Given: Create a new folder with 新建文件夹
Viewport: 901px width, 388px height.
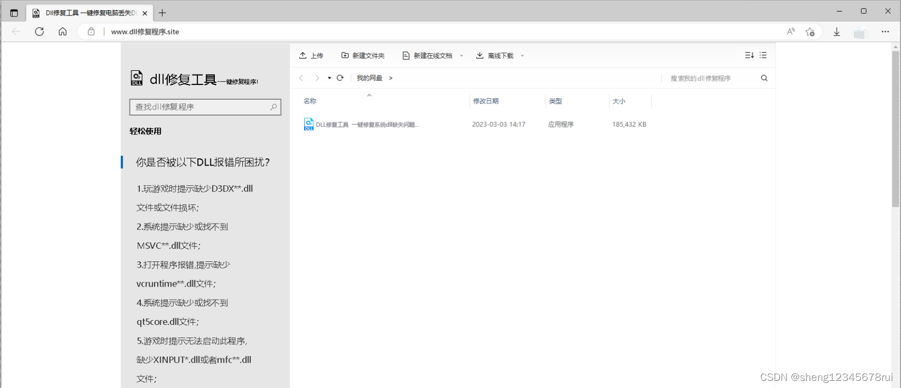Looking at the screenshot, I should (363, 55).
